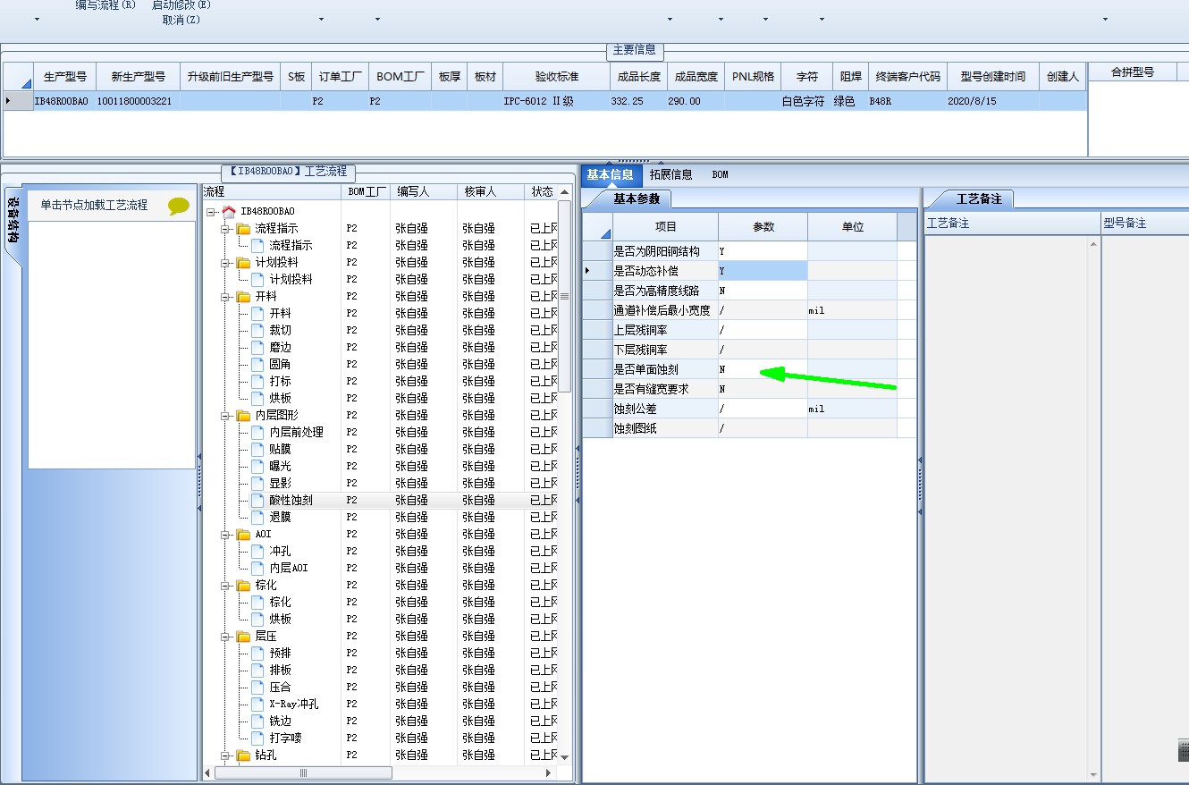1189x785 pixels.
Task: Open the BOM tab
Action: coord(721,175)
